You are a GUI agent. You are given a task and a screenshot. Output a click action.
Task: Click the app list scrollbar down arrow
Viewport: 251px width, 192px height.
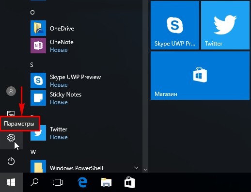[x=145, y=170]
